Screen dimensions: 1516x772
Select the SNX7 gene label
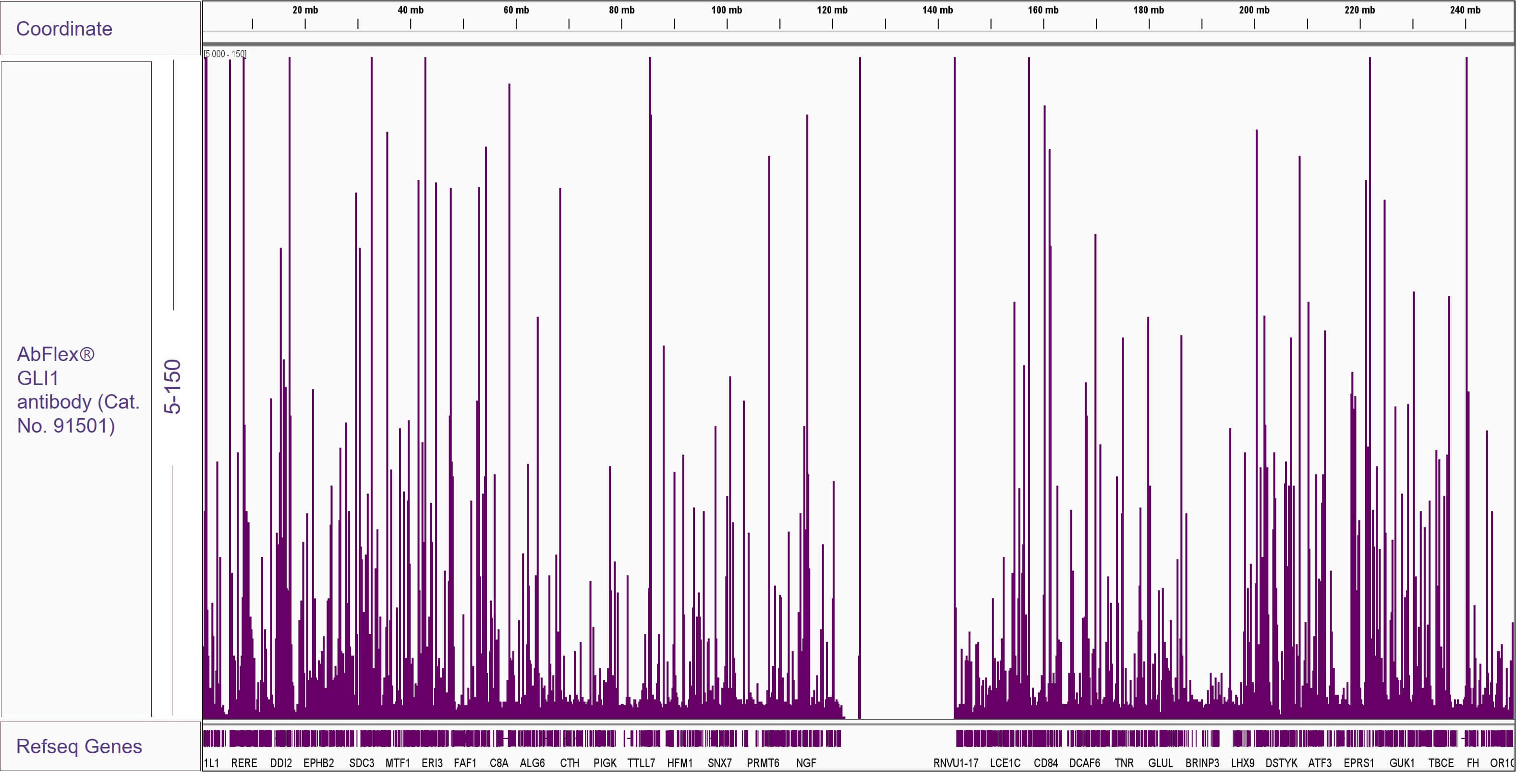[720, 762]
